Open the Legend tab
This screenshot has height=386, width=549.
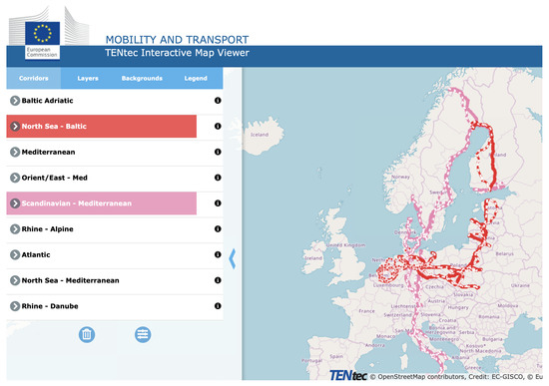point(196,78)
